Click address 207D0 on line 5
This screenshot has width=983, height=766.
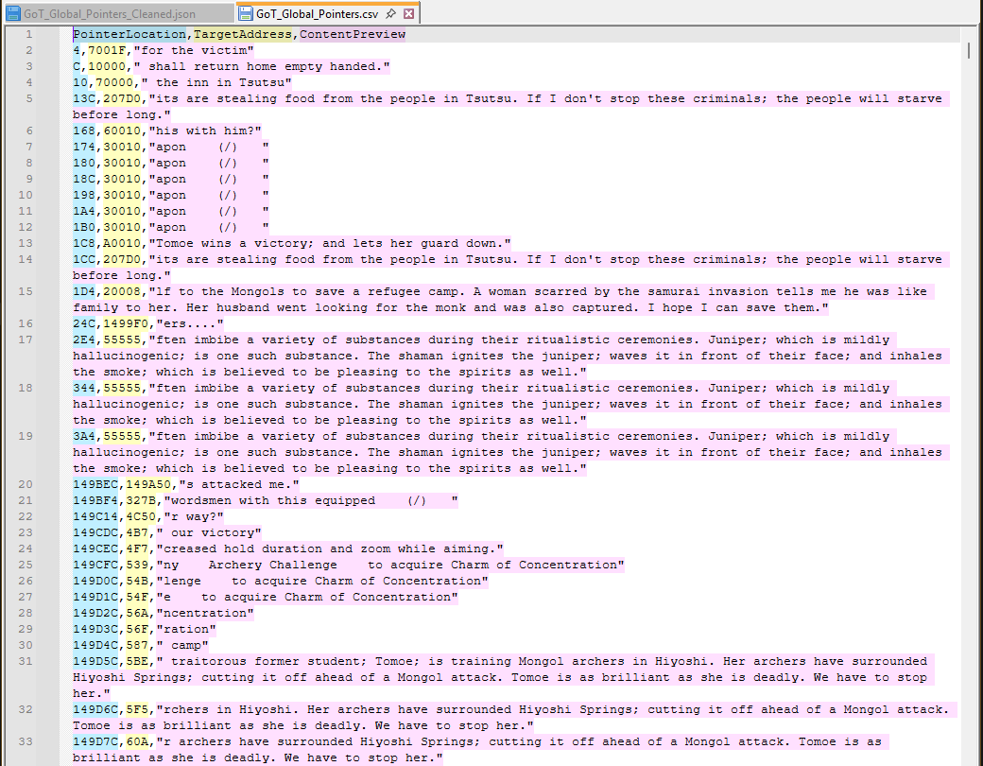coord(122,98)
